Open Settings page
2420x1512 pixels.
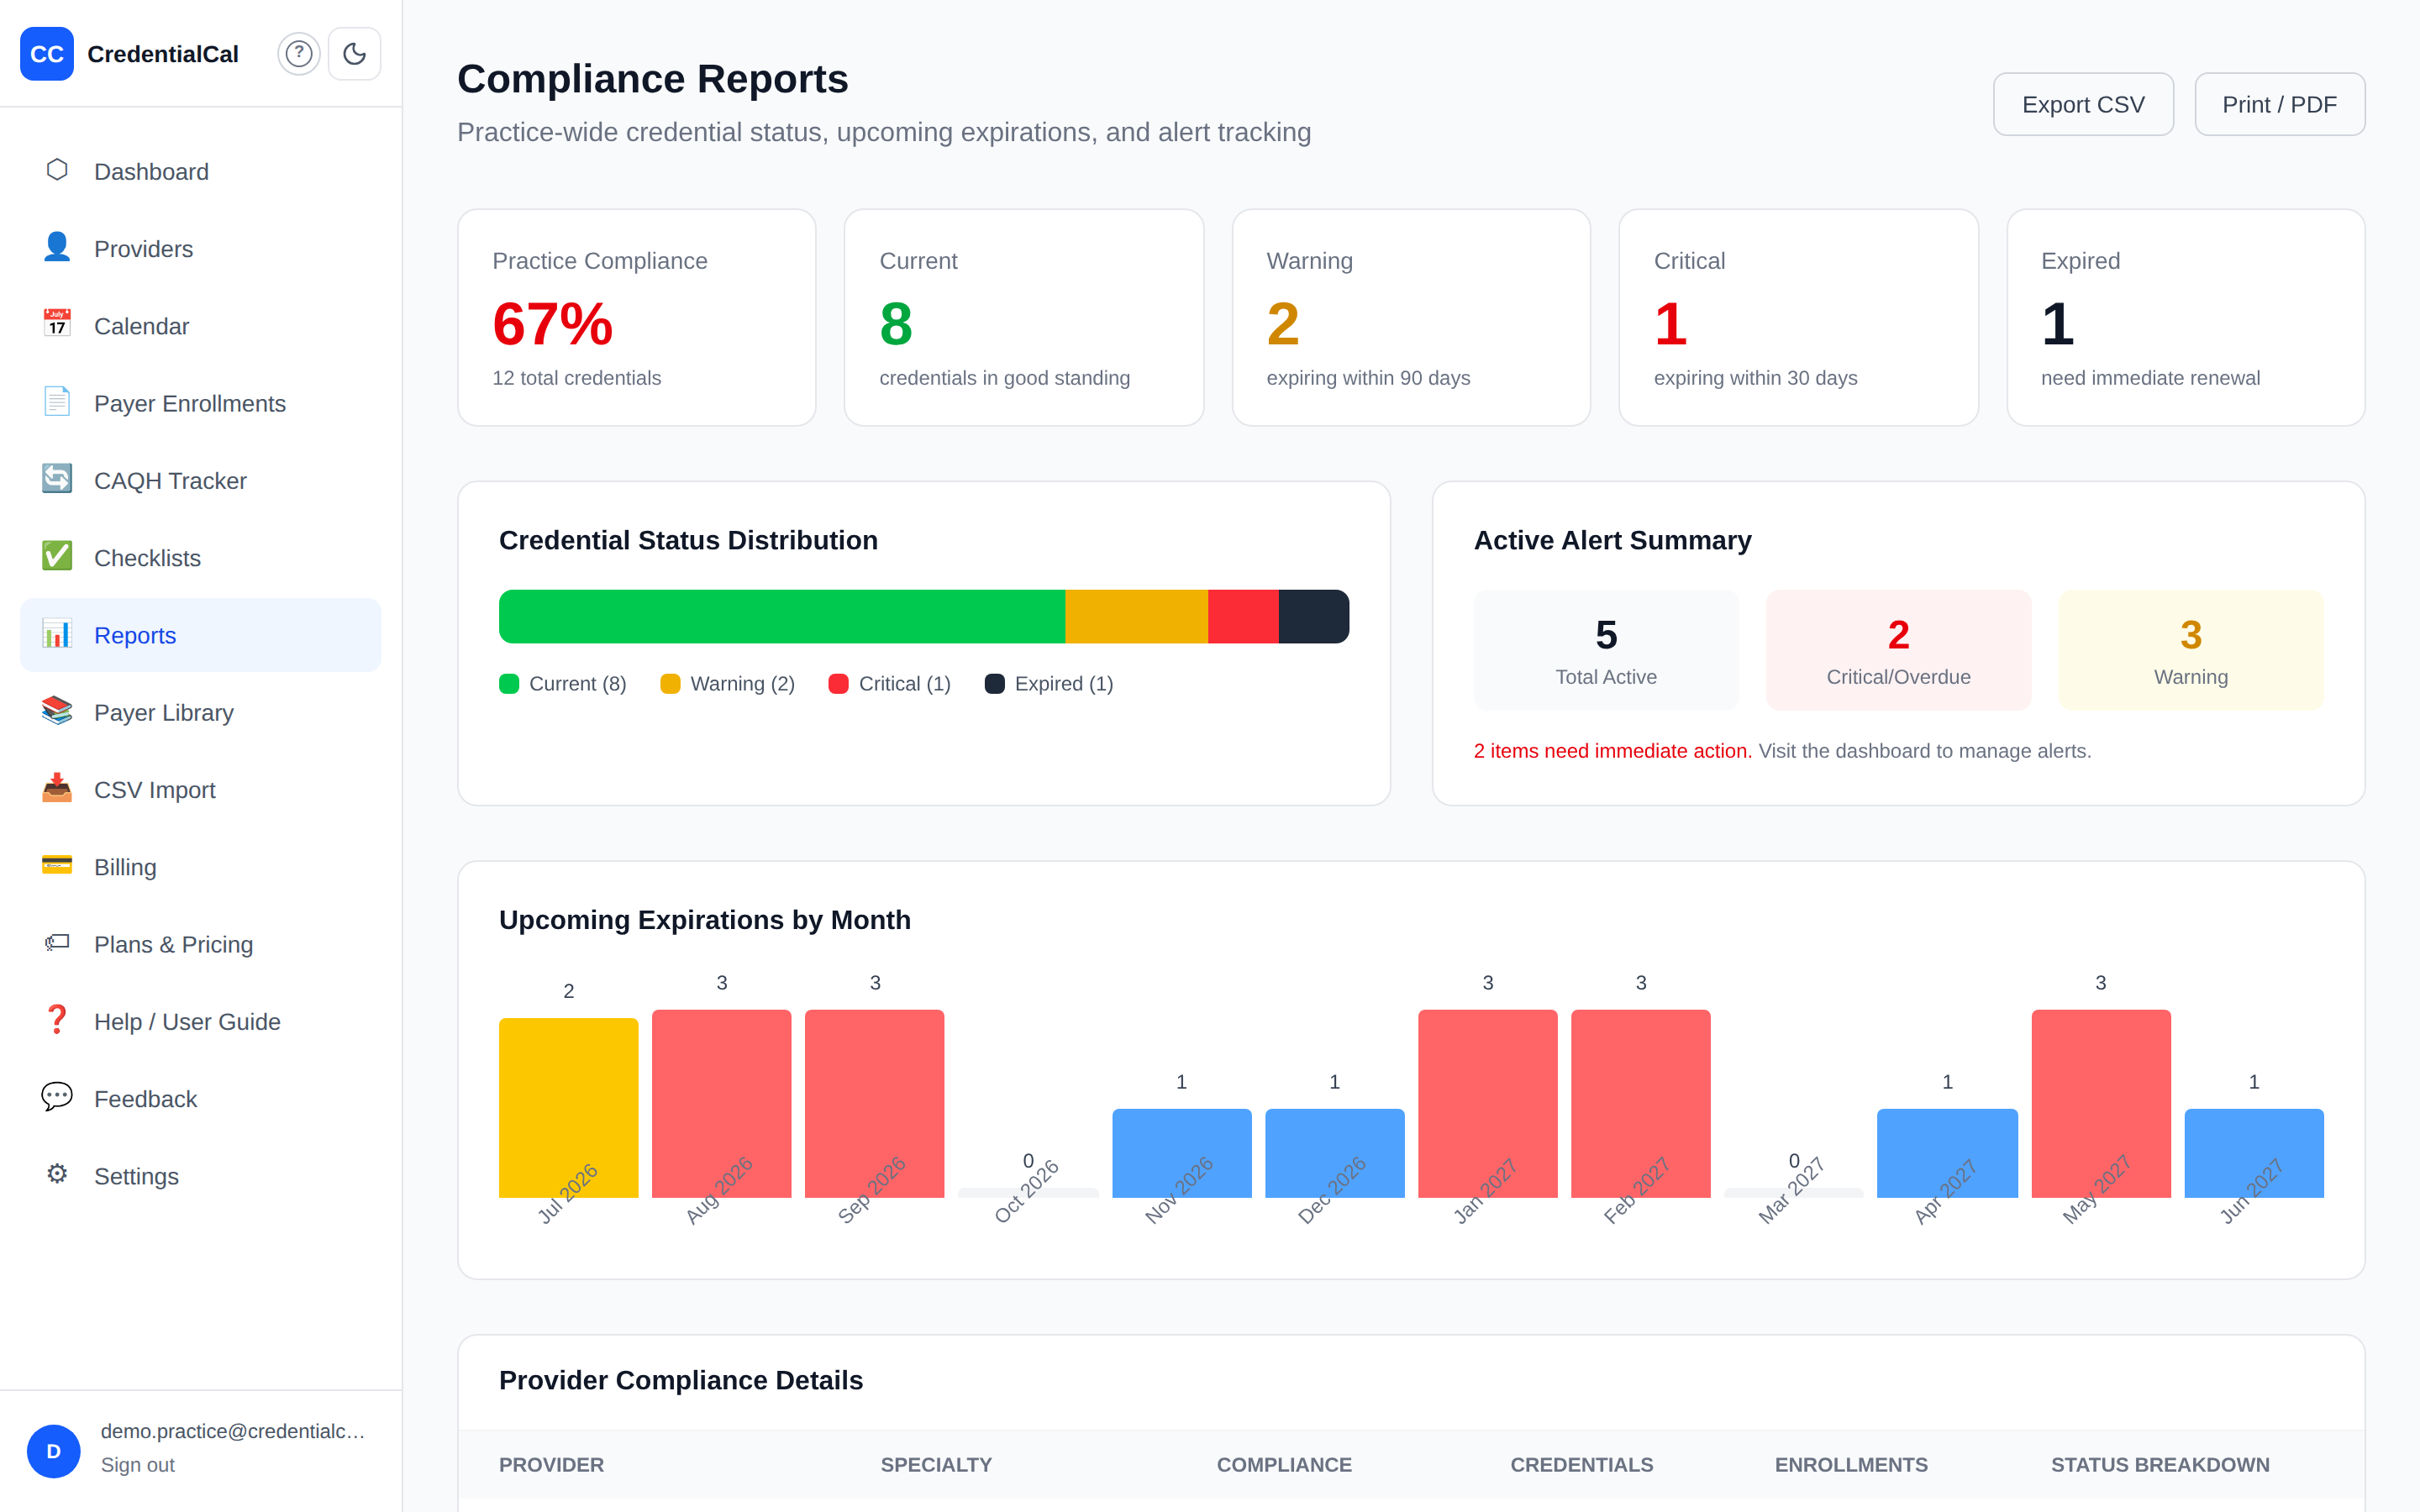[200, 1176]
